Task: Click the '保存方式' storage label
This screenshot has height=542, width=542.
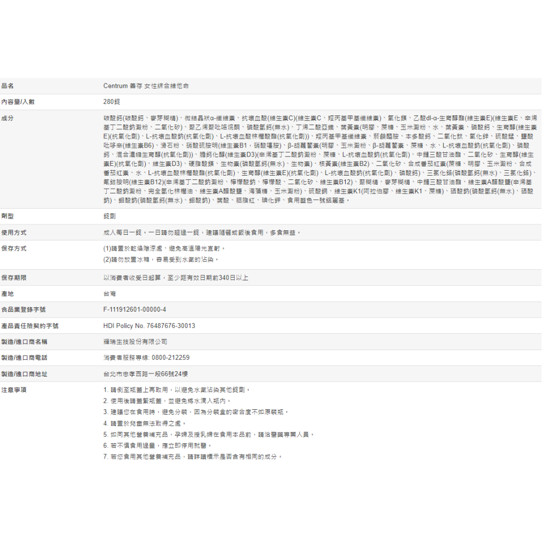Action: [x=14, y=248]
